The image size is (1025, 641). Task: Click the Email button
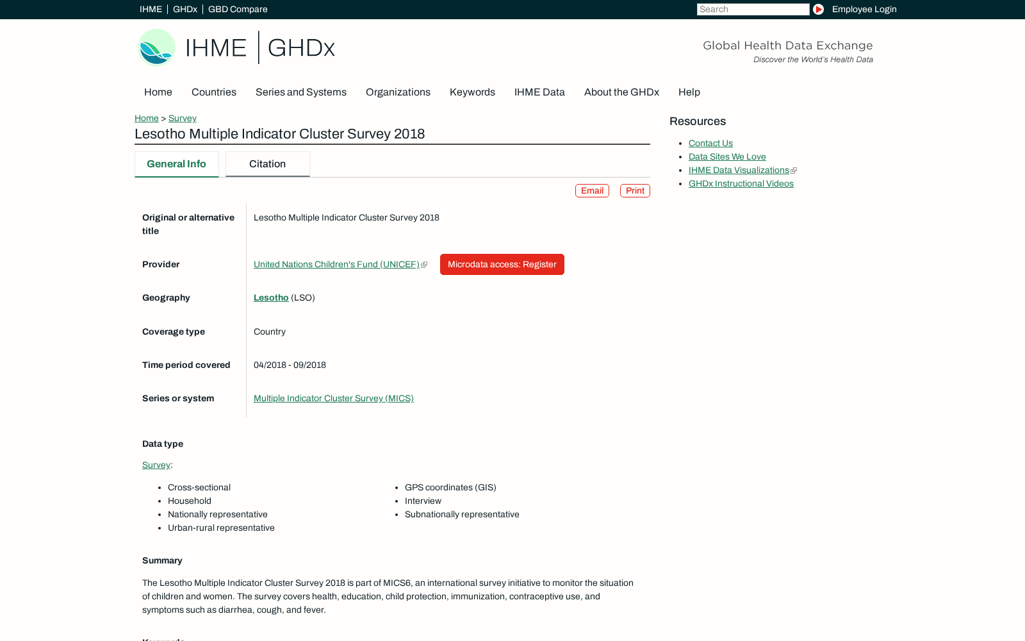click(x=592, y=191)
